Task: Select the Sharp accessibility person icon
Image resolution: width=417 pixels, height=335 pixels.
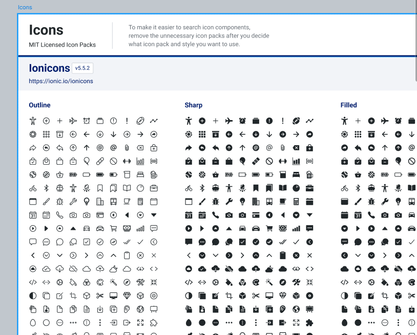Action: click(189, 121)
